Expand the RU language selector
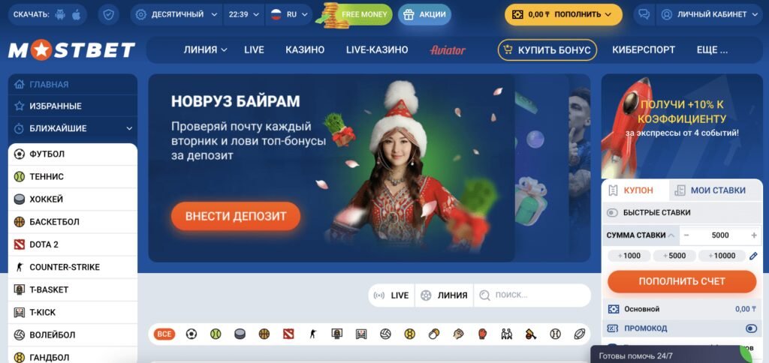Screen dimensions: 769x363 [289, 15]
